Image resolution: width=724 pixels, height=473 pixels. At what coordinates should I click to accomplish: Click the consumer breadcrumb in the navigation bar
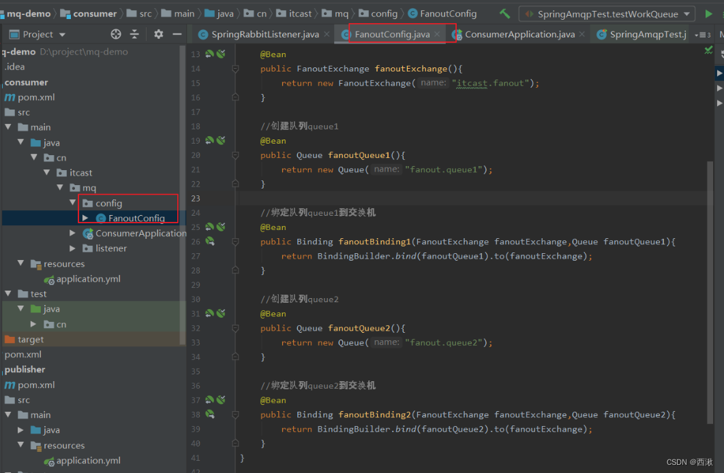pos(89,14)
